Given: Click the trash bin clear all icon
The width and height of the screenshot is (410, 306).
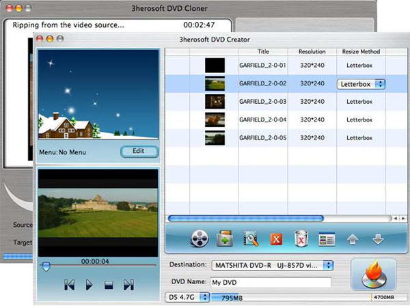Looking at the screenshot, I should [x=301, y=238].
